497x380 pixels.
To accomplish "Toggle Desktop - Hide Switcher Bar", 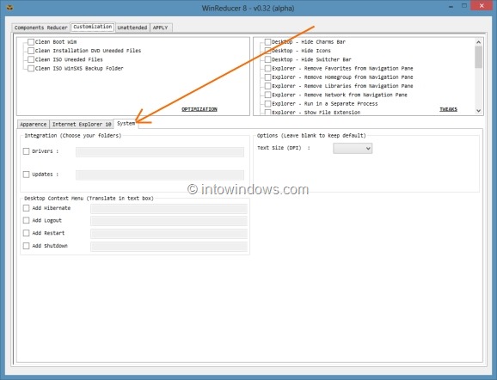I will (x=267, y=59).
